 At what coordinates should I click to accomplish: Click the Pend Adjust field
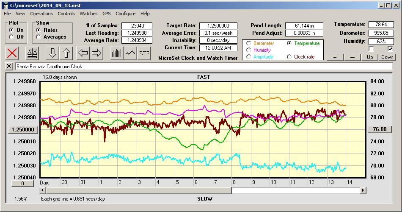(x=304, y=33)
